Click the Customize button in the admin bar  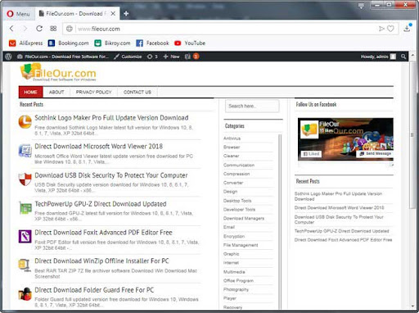point(128,57)
